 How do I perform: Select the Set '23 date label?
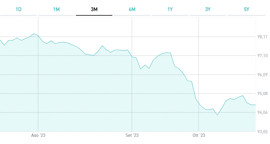pos(132,135)
